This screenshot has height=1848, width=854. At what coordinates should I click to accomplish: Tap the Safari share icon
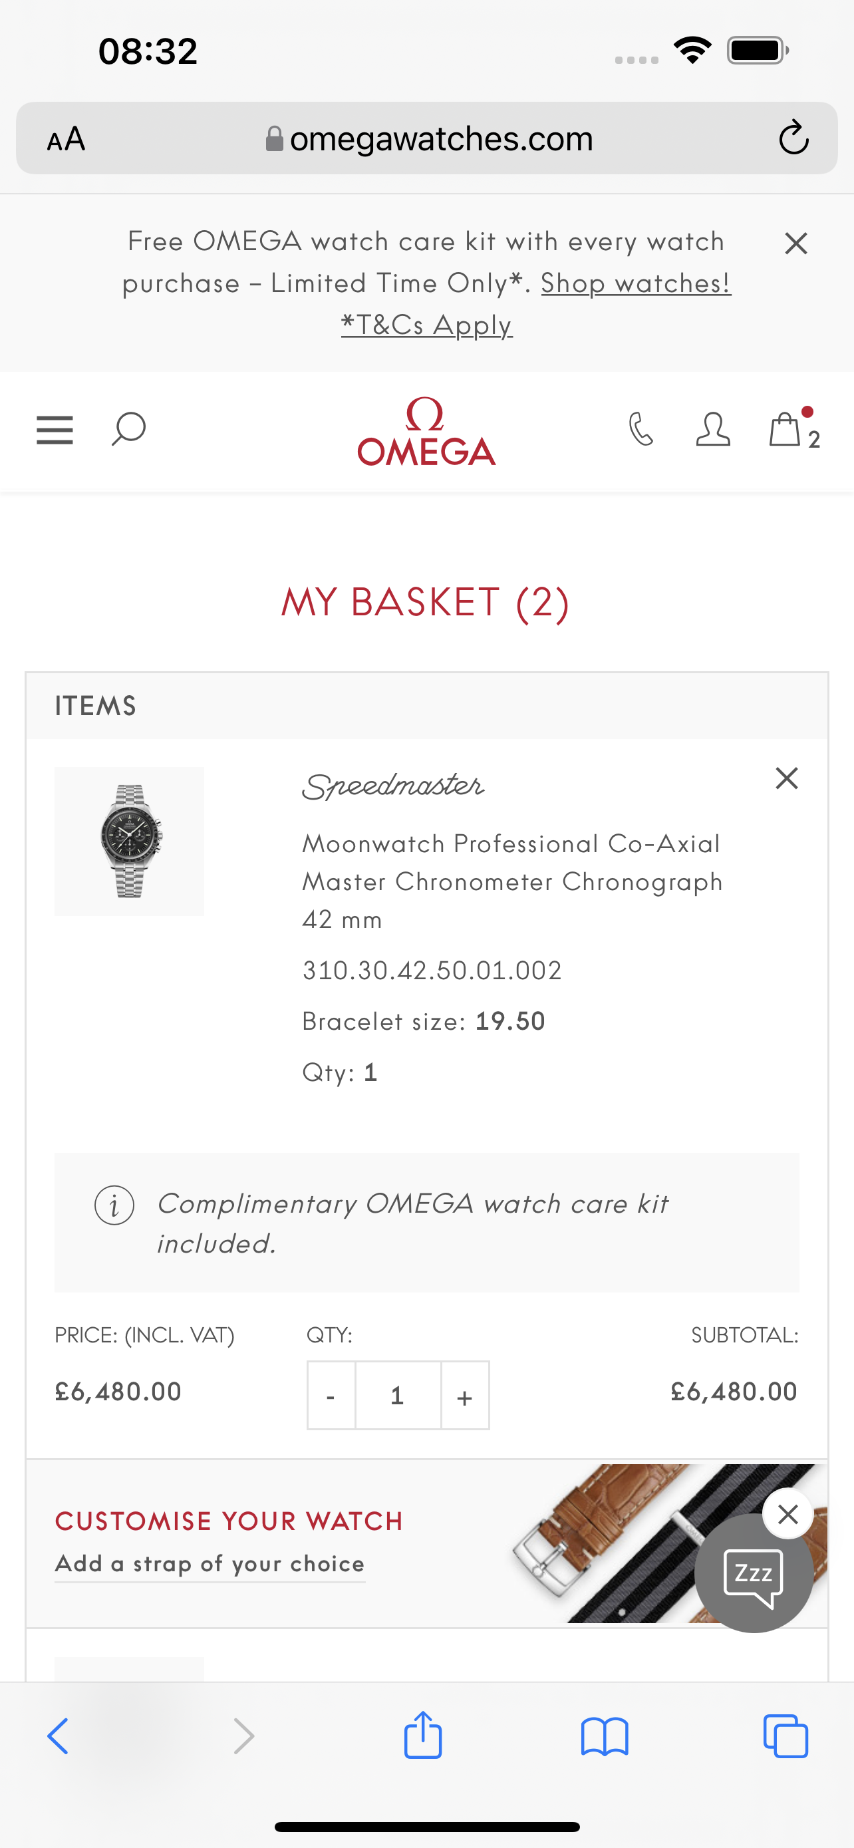423,1736
